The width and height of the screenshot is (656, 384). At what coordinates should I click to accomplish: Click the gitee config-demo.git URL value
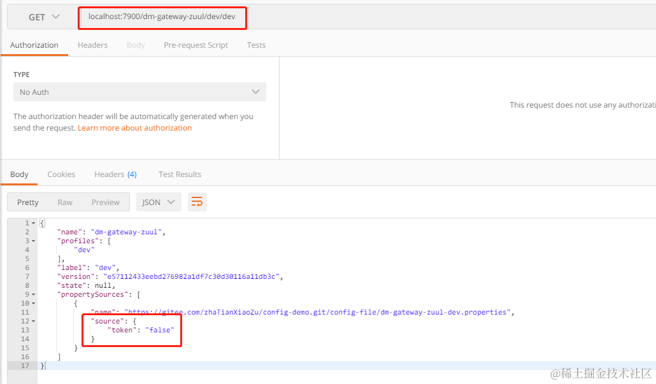click(x=318, y=313)
